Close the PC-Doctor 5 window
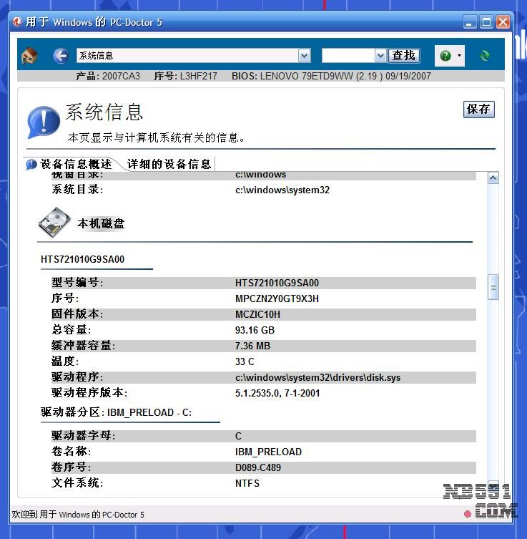Screen dimensions: 527x539 point(503,22)
